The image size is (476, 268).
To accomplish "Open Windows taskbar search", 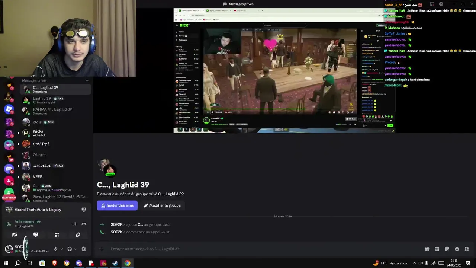I will pyautogui.click(x=18, y=263).
